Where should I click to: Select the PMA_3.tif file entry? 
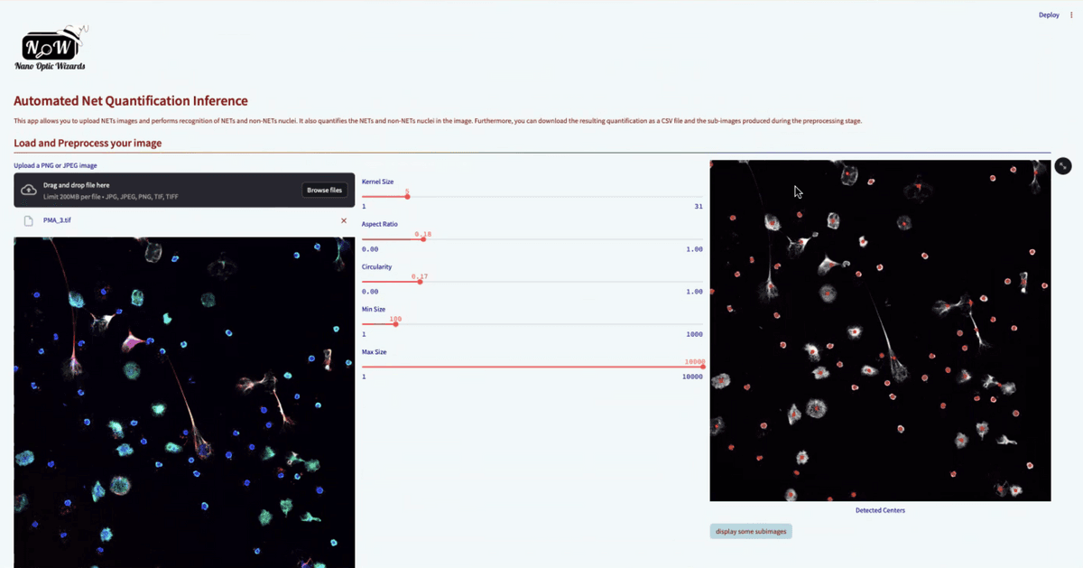click(57, 219)
